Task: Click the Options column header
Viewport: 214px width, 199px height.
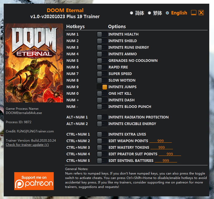Action: (x=117, y=27)
